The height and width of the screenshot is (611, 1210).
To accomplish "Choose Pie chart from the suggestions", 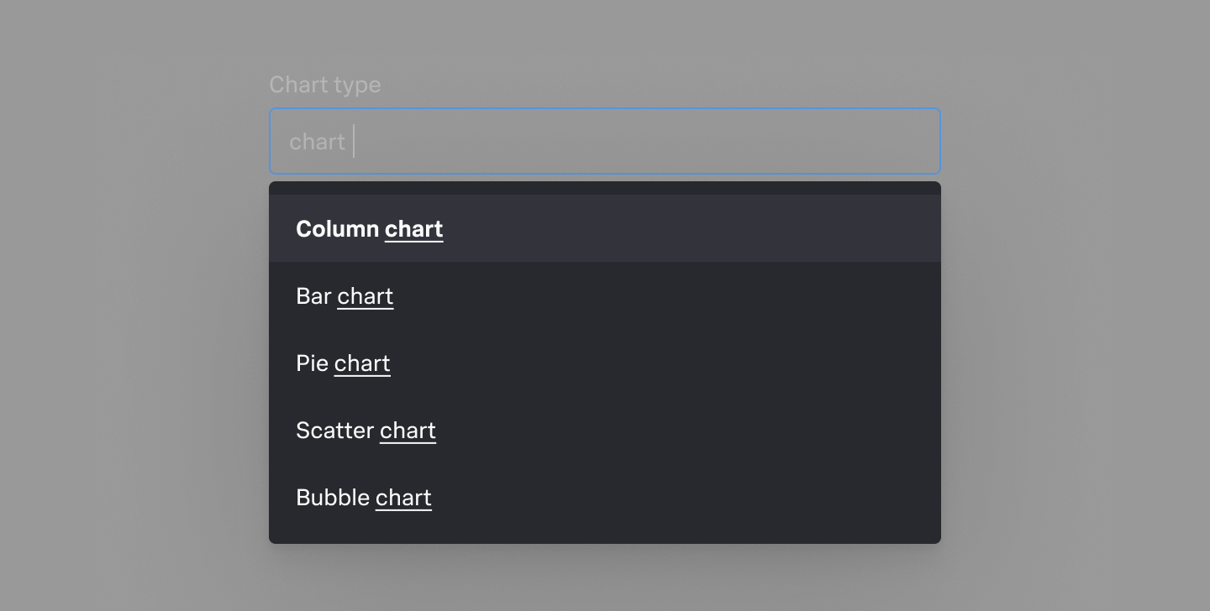I will pos(342,363).
